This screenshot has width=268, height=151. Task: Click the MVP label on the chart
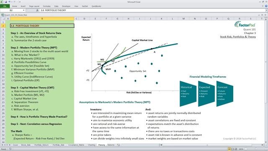click(x=108, y=69)
